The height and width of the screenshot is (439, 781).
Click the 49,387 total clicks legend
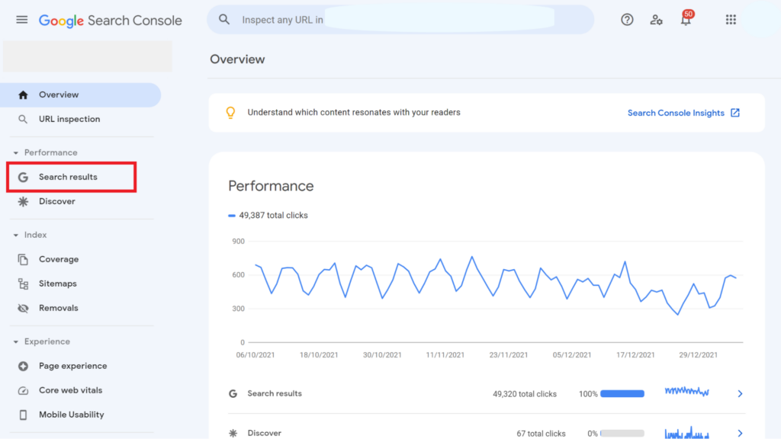pyautogui.click(x=268, y=216)
